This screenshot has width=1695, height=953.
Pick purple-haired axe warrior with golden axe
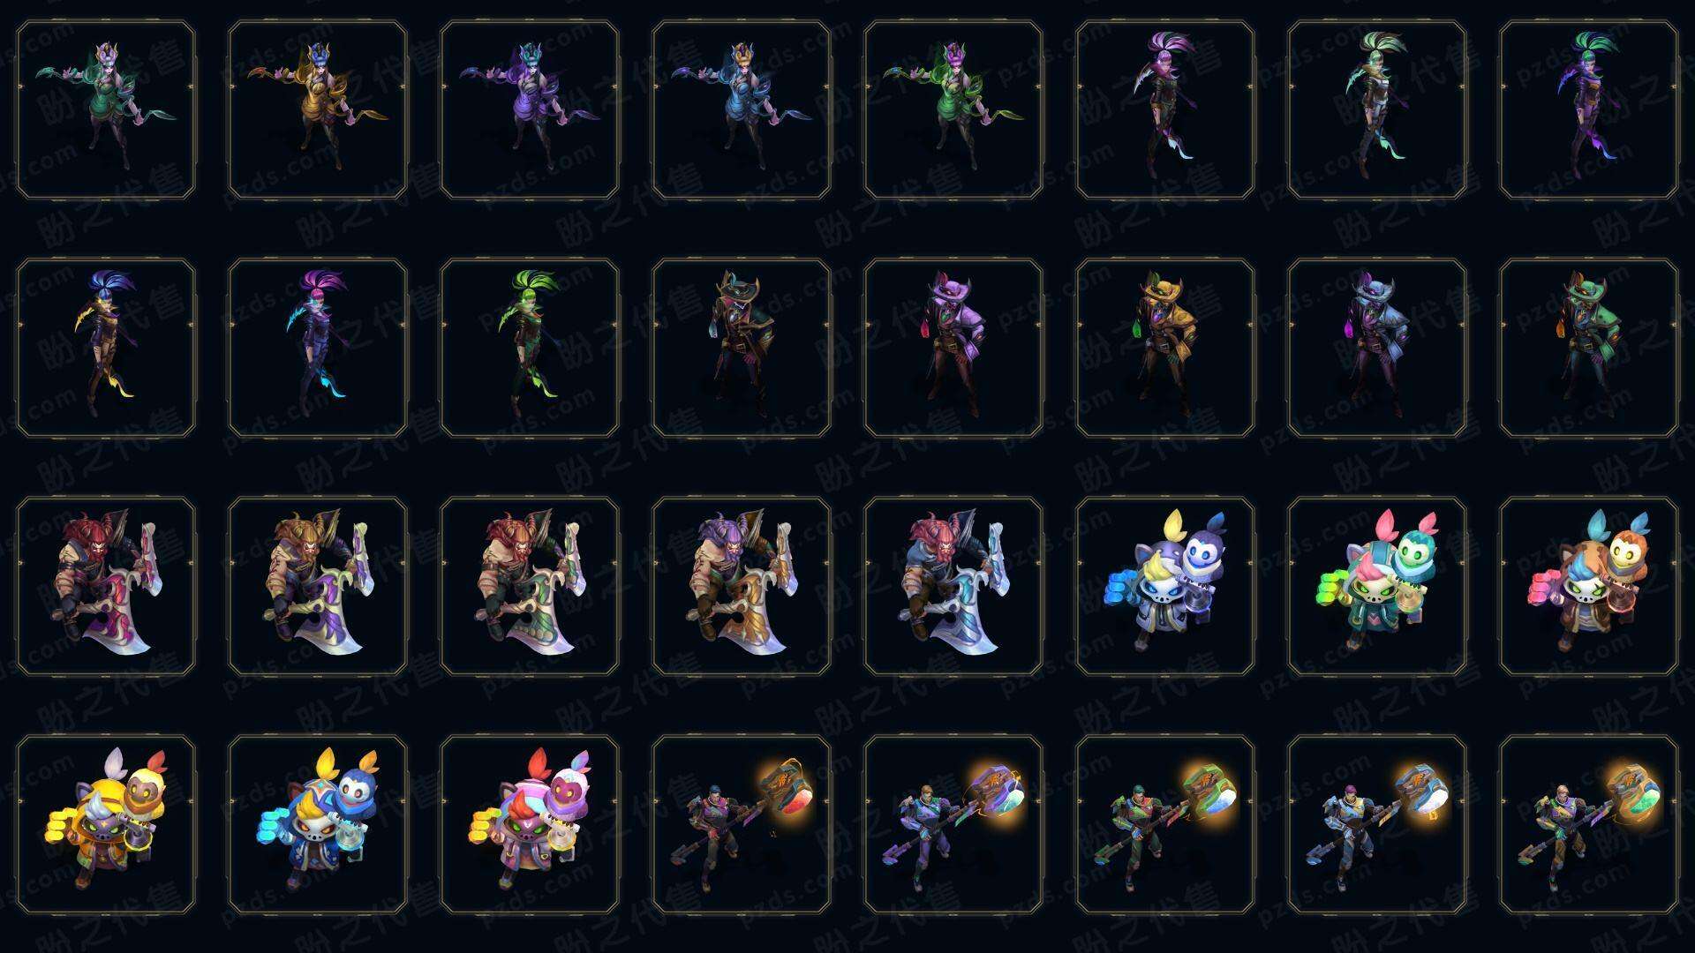click(742, 587)
